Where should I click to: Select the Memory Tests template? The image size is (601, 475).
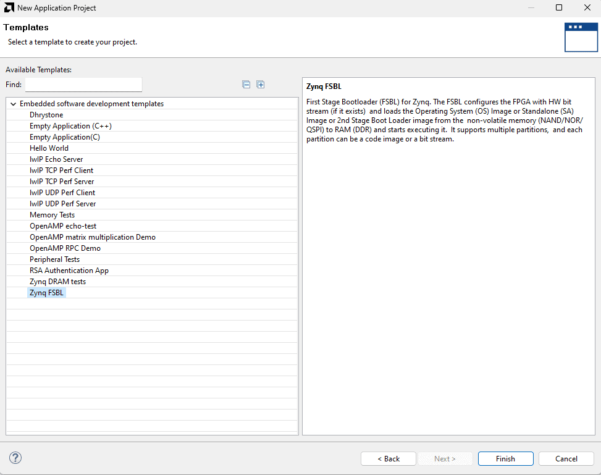coord(52,215)
